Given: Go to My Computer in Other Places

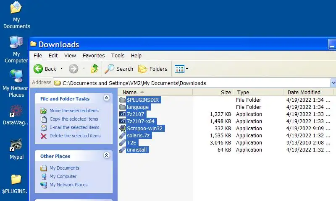Looking at the screenshot, I should click(x=63, y=176).
